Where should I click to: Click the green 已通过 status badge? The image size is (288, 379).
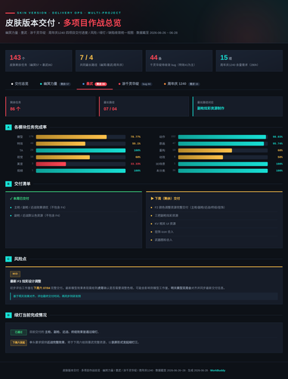pyautogui.click(x=19, y=332)
